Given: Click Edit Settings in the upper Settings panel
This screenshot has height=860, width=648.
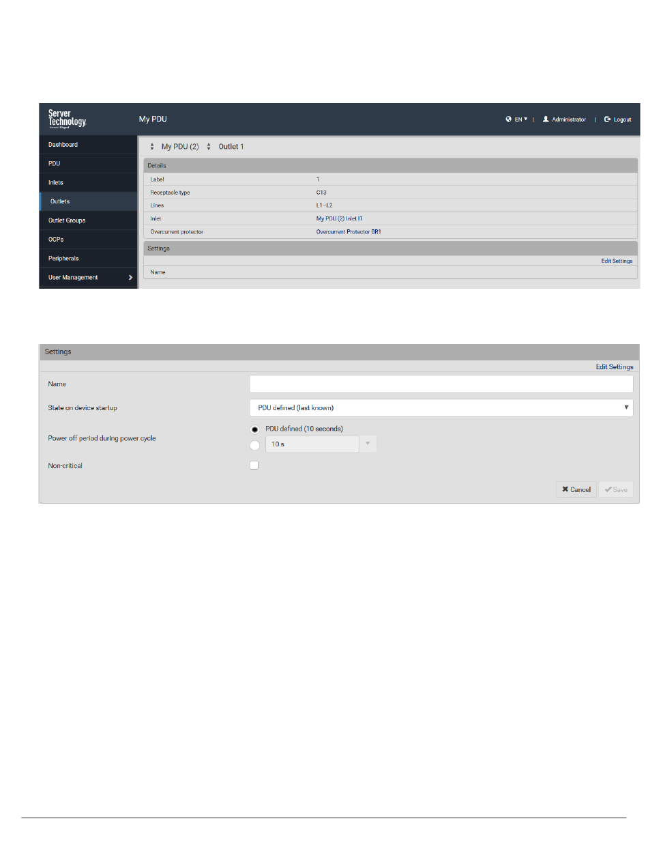Looking at the screenshot, I should click(x=617, y=261).
